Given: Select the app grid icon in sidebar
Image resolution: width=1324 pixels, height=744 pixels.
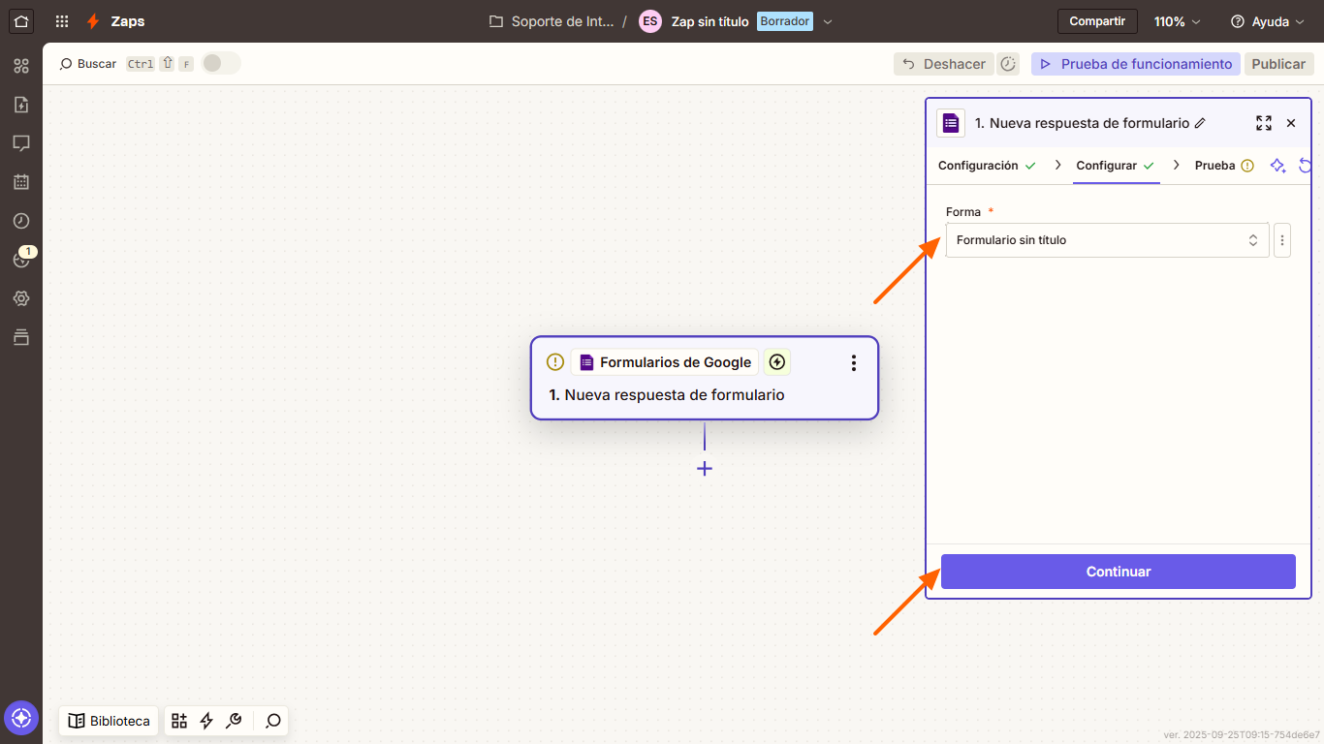Looking at the screenshot, I should click(21, 66).
